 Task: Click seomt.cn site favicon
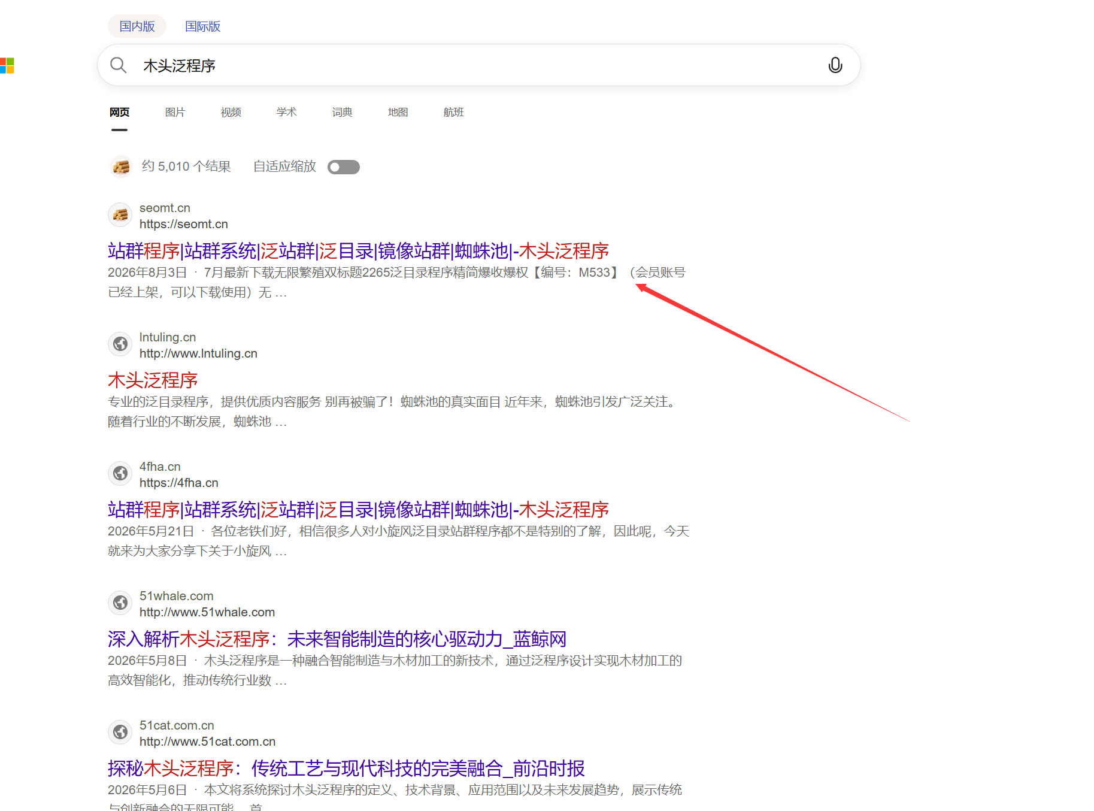click(120, 214)
